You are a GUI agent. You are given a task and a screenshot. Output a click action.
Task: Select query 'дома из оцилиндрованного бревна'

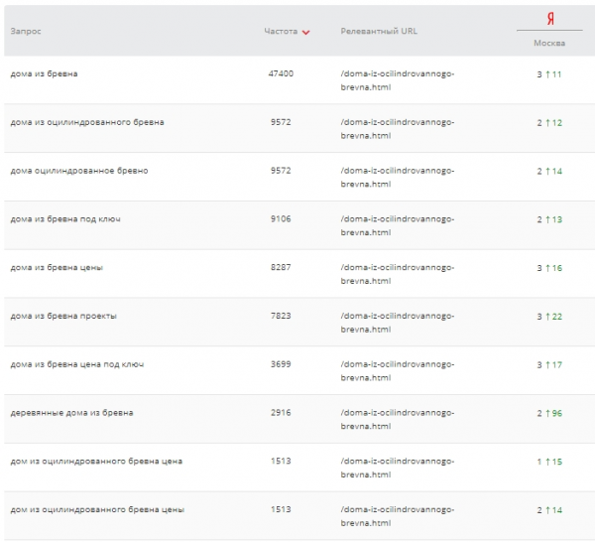coord(87,122)
